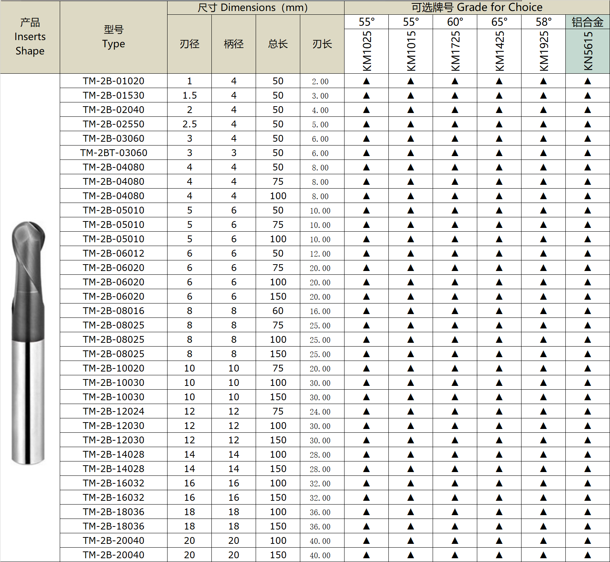Screen dimensions: 610x562
Task: Click KM1725 triangle marker for TM-2B-06012
Action: (455, 253)
